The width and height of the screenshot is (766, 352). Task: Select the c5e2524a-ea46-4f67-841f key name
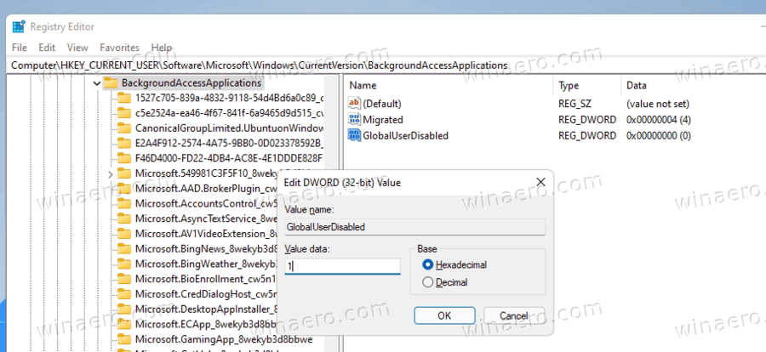pos(230,113)
